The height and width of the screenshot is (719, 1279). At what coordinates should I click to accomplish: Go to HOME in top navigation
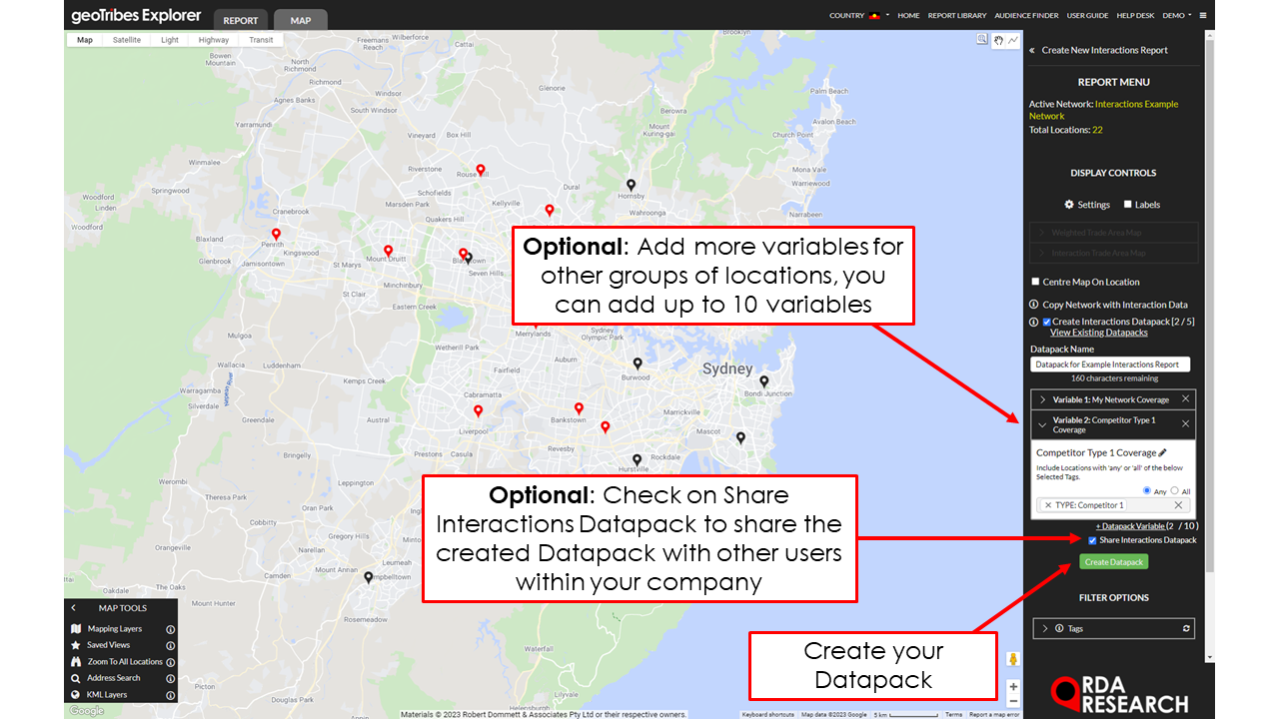[x=908, y=15]
